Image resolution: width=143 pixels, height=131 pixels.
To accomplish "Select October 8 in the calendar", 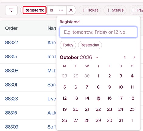I will (98, 87).
